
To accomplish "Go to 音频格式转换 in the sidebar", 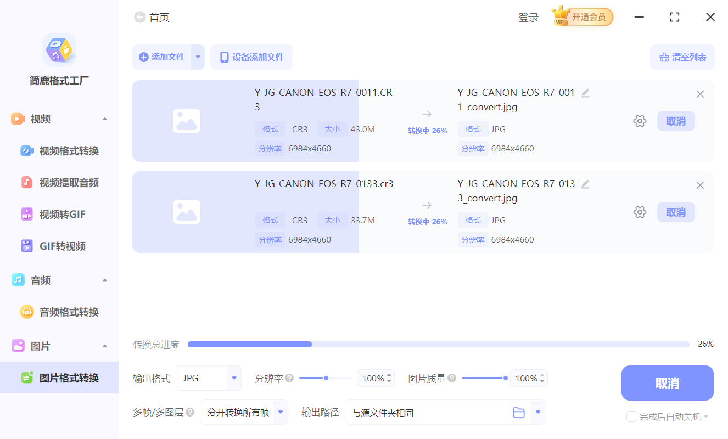I will click(x=59, y=312).
